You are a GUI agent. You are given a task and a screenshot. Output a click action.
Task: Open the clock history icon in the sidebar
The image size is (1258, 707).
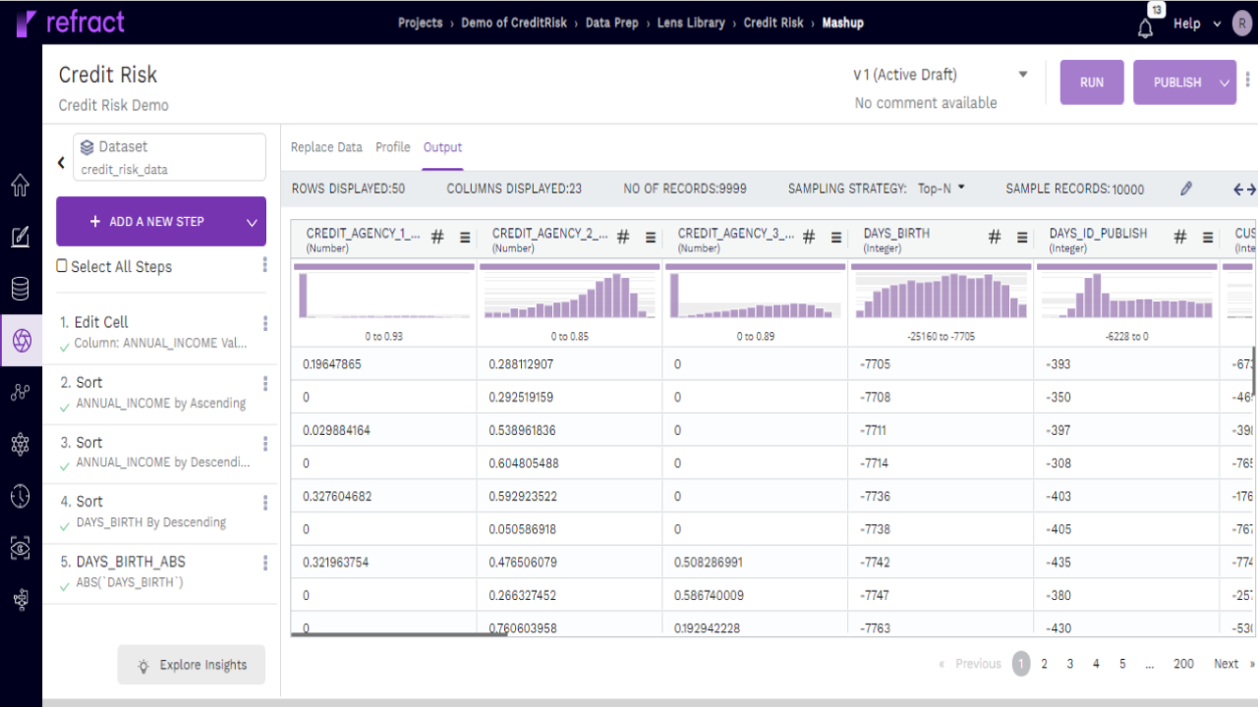click(x=22, y=497)
